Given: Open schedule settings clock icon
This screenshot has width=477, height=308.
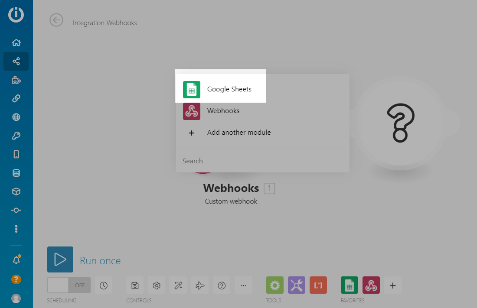Looking at the screenshot, I should tap(104, 285).
